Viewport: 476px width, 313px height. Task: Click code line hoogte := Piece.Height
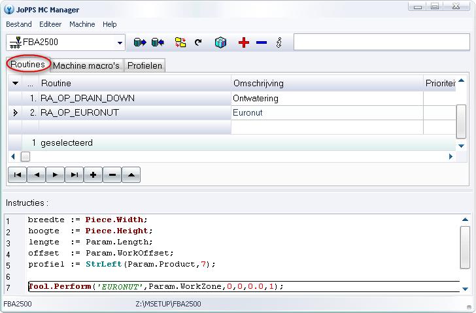tap(90, 231)
